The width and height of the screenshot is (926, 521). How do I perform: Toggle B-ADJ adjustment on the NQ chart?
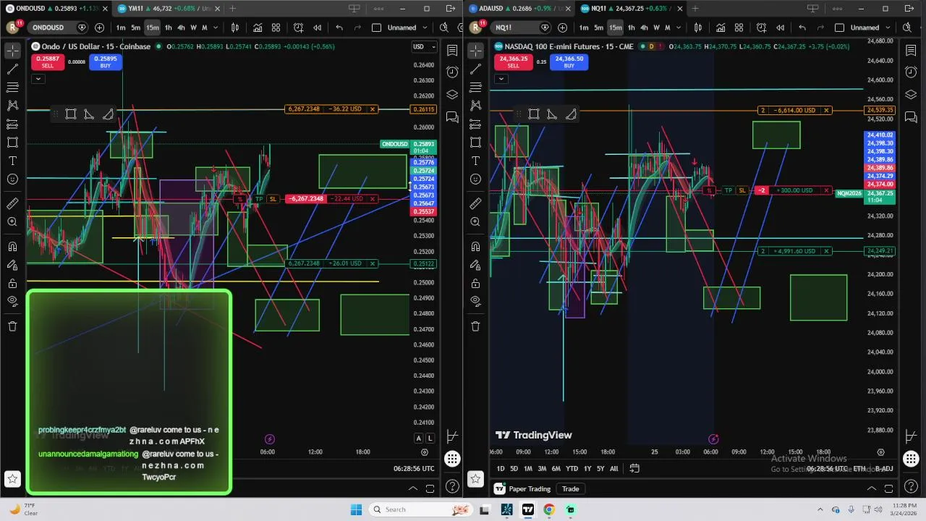tap(884, 469)
